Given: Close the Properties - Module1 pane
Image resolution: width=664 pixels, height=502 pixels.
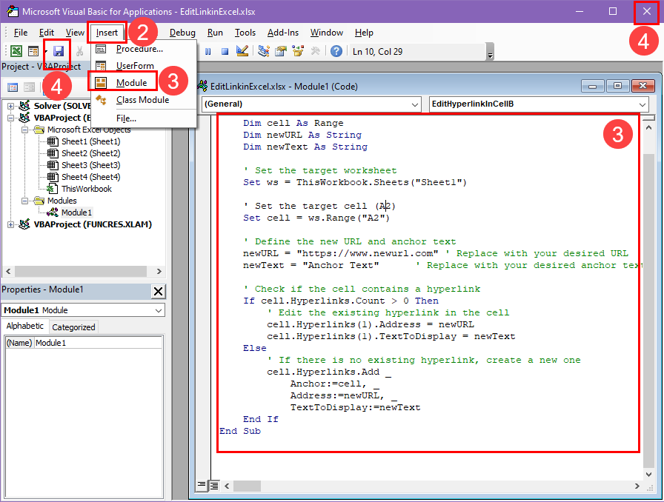Looking at the screenshot, I should (158, 291).
